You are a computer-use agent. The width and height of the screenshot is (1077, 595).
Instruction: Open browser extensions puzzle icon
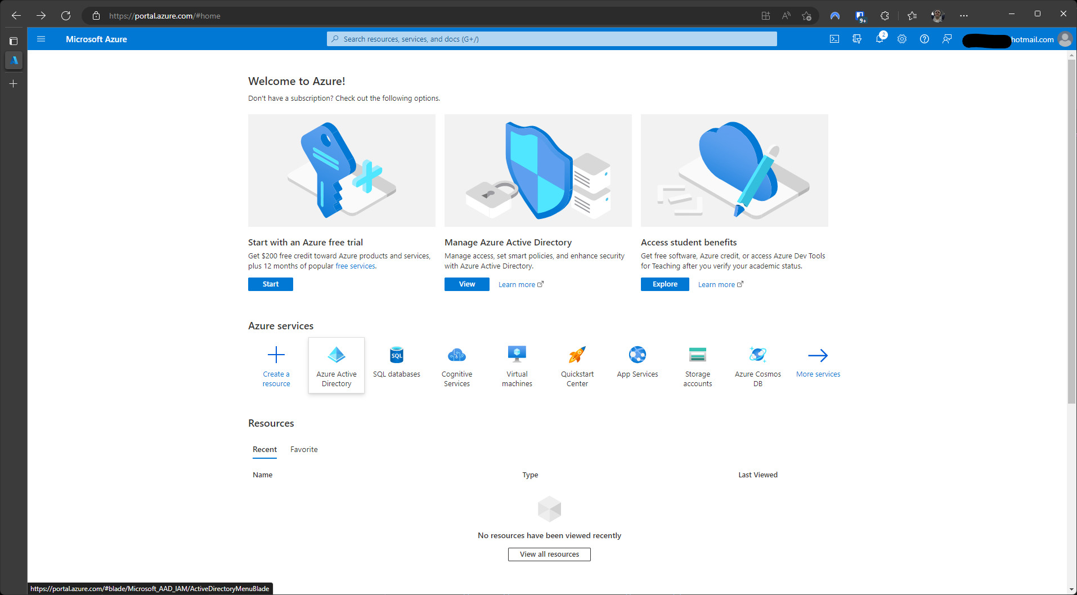click(x=885, y=16)
